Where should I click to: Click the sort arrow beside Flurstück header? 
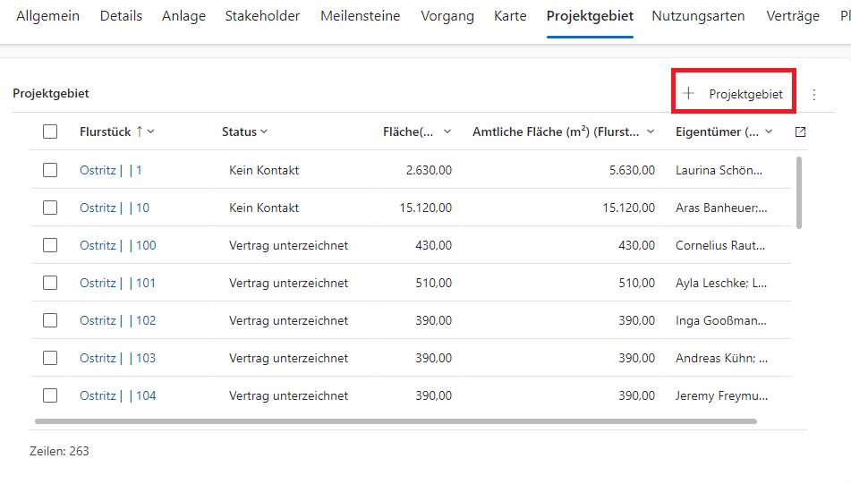point(140,132)
